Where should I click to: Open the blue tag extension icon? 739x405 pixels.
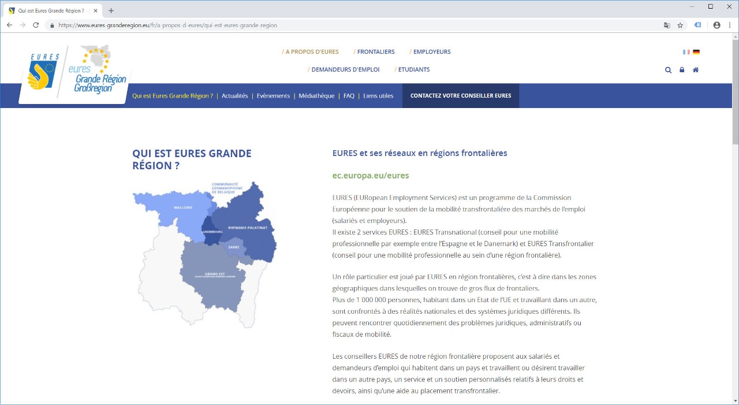coord(698,25)
